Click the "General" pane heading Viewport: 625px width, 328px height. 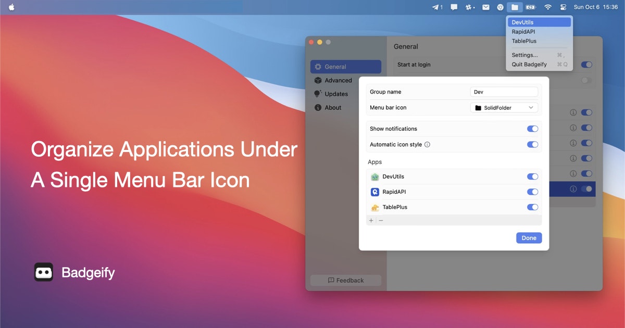coord(406,46)
